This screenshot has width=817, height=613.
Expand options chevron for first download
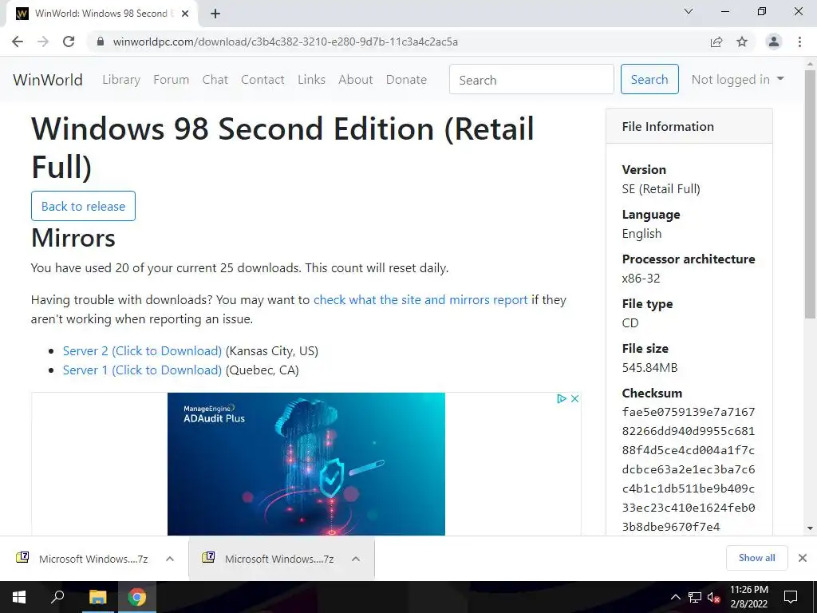tap(170, 559)
